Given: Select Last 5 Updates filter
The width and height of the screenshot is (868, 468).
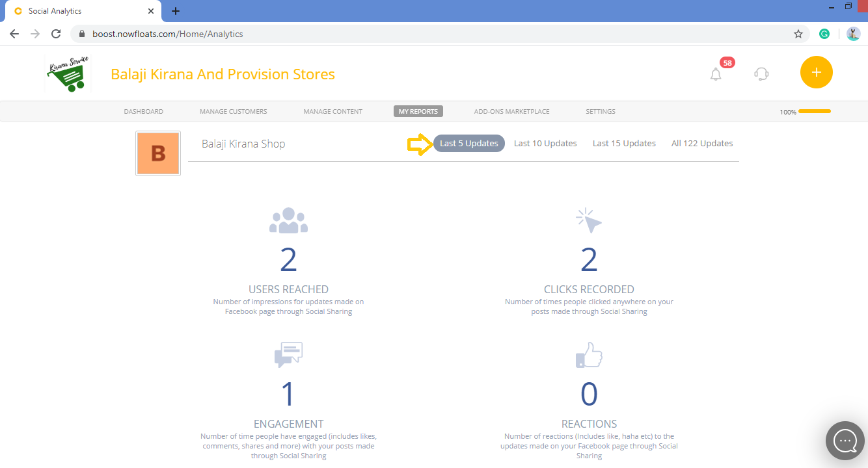Looking at the screenshot, I should 469,143.
